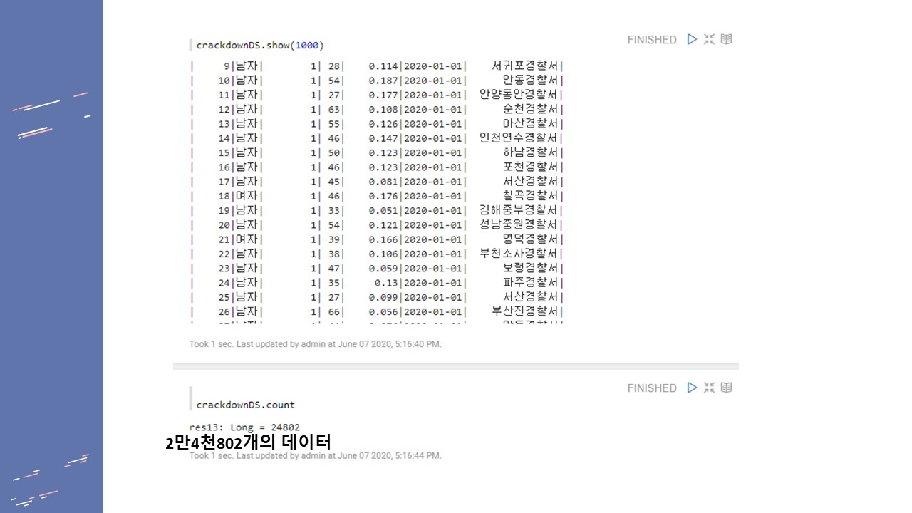Click the value 0.176
This screenshot has height=513, width=912.
click(x=383, y=196)
